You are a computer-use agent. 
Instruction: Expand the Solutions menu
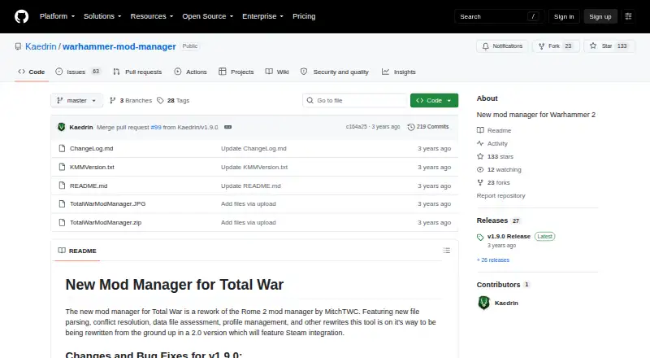click(102, 16)
